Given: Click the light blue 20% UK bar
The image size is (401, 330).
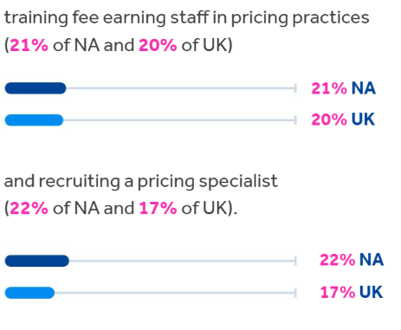Looking at the screenshot, I should [x=34, y=120].
